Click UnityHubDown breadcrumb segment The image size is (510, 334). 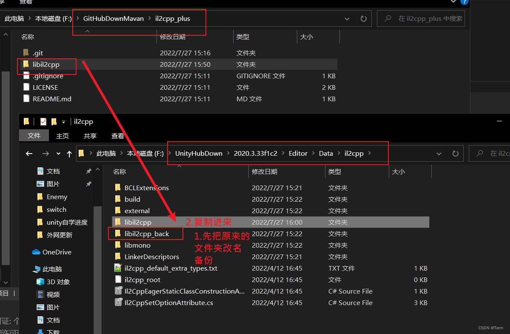[x=199, y=154]
